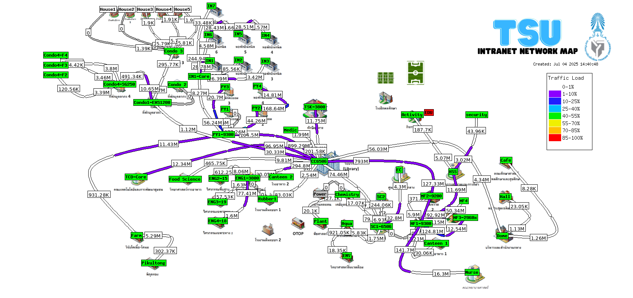
Task: Click the 931.28K bandwidth label
Action: point(99,195)
